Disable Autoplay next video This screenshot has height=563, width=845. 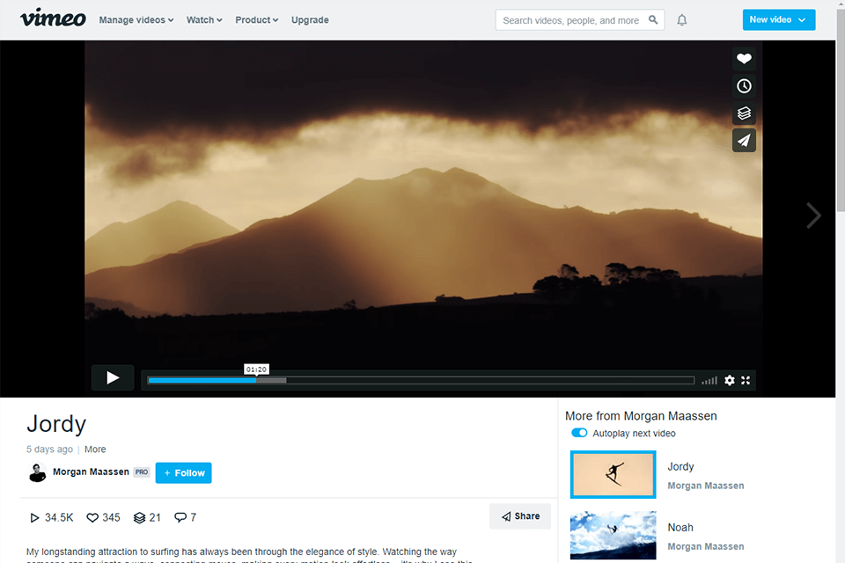point(579,433)
